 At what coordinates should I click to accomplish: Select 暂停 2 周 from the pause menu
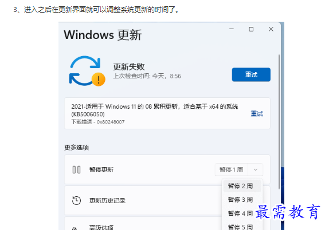coord(242,186)
